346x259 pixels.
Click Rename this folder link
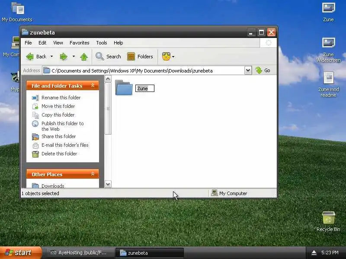(x=61, y=98)
